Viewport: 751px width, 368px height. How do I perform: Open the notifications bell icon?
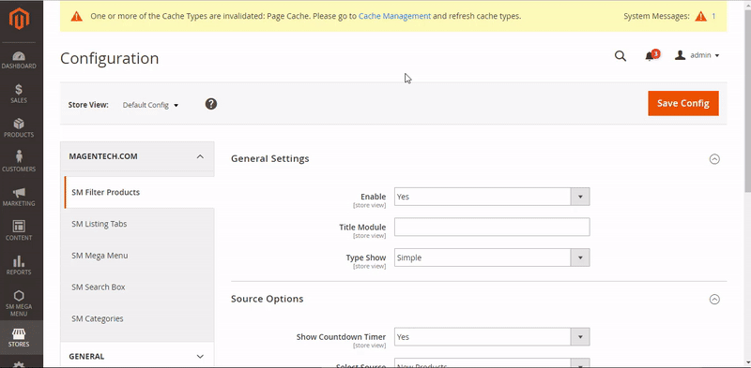pyautogui.click(x=650, y=56)
